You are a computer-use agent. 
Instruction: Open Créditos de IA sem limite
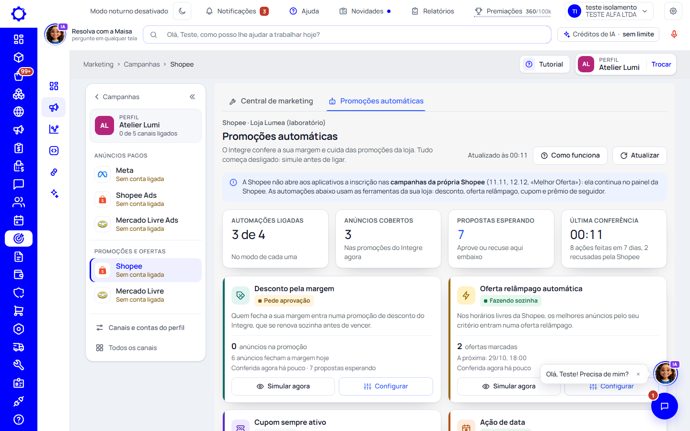pyautogui.click(x=608, y=34)
